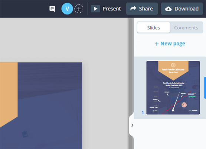Select the faint clipboard icon on canvas
The width and height of the screenshot is (206, 149).
[x=25, y=134]
